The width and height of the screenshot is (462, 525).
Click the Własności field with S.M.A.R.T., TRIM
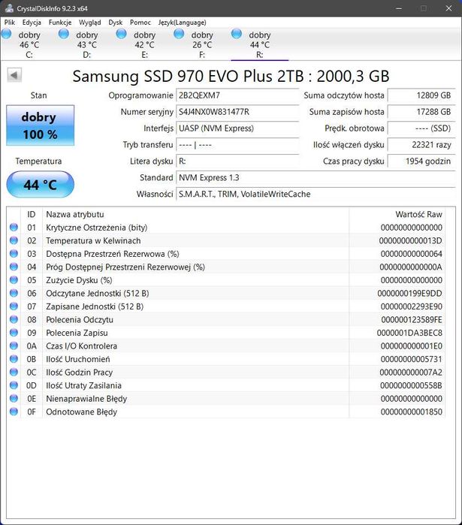pos(316,194)
